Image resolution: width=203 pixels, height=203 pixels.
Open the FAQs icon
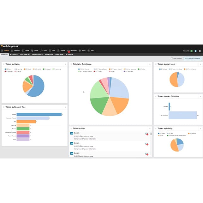(x=50, y=51)
